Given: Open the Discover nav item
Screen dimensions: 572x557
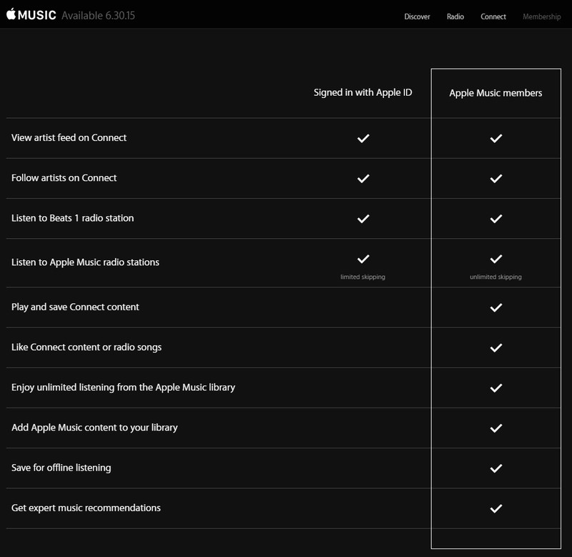Looking at the screenshot, I should (x=417, y=16).
